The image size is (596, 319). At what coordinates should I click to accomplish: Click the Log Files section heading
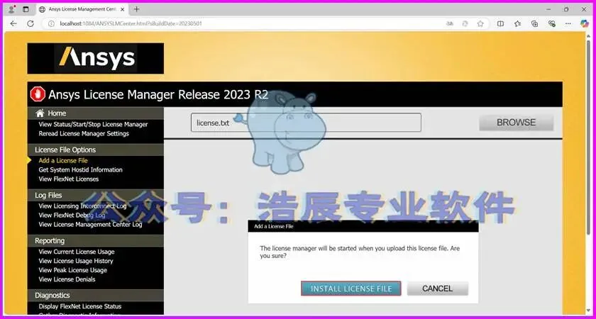[48, 195]
